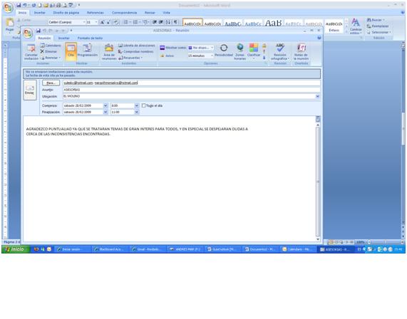This screenshot has height=319, width=407.
Task: Select the Cita view button
Action: (x=71, y=51)
